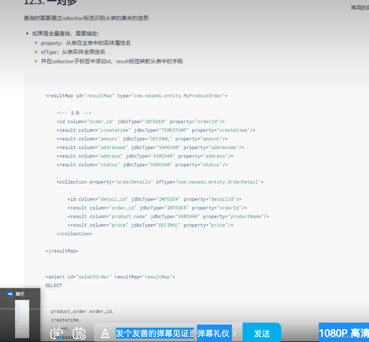Viewport: 369px width, 342px height.
Task: Click the result line with column 'status'
Action: [142, 165]
